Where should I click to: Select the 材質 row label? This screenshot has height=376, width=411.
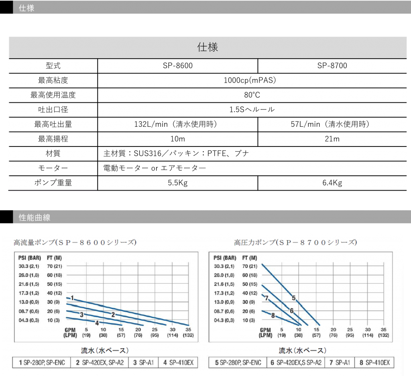[x=53, y=154]
